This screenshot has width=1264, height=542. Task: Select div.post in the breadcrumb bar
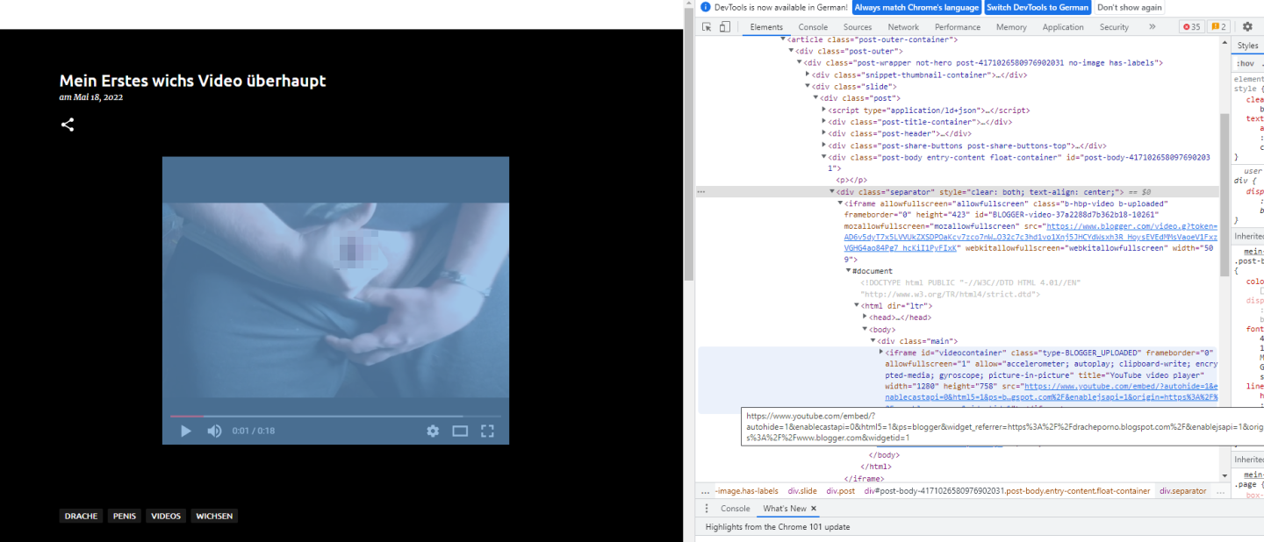840,491
